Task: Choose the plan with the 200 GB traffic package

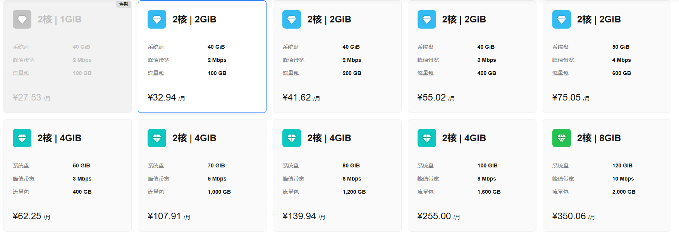Action: coord(337,56)
